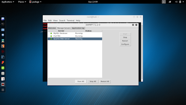Open the green notes app in the dock
The image size is (186, 105).
(x=3, y=68)
